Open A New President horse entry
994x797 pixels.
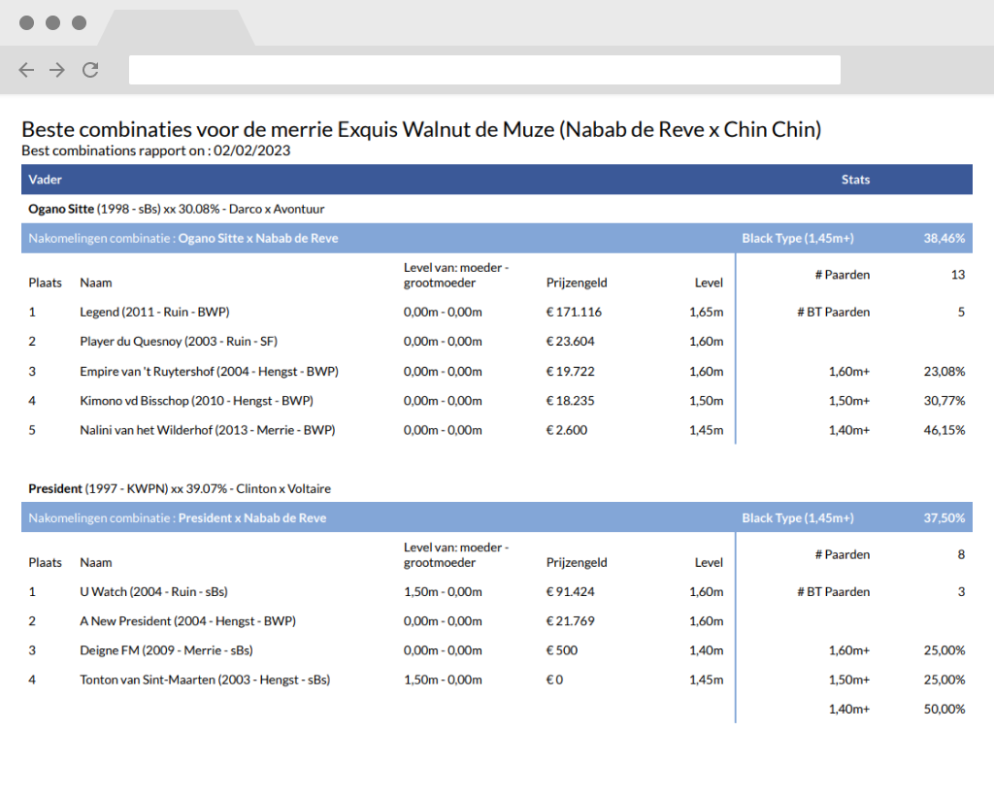187,620
